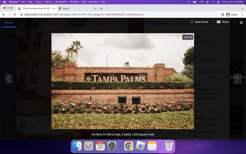Open the Chrome application menu
The width and height of the screenshot is (246, 154).
click(x=13, y=2)
